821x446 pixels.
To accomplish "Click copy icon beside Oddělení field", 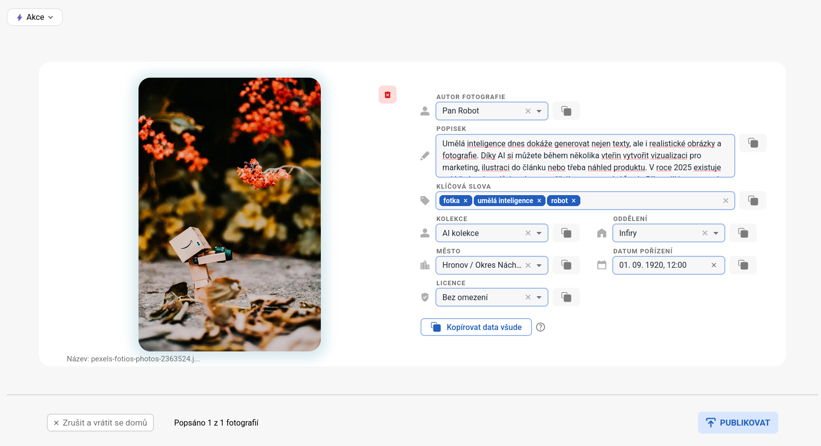I will (743, 233).
